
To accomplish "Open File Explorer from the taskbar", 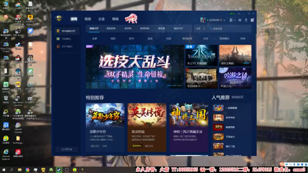I will 20,170.
